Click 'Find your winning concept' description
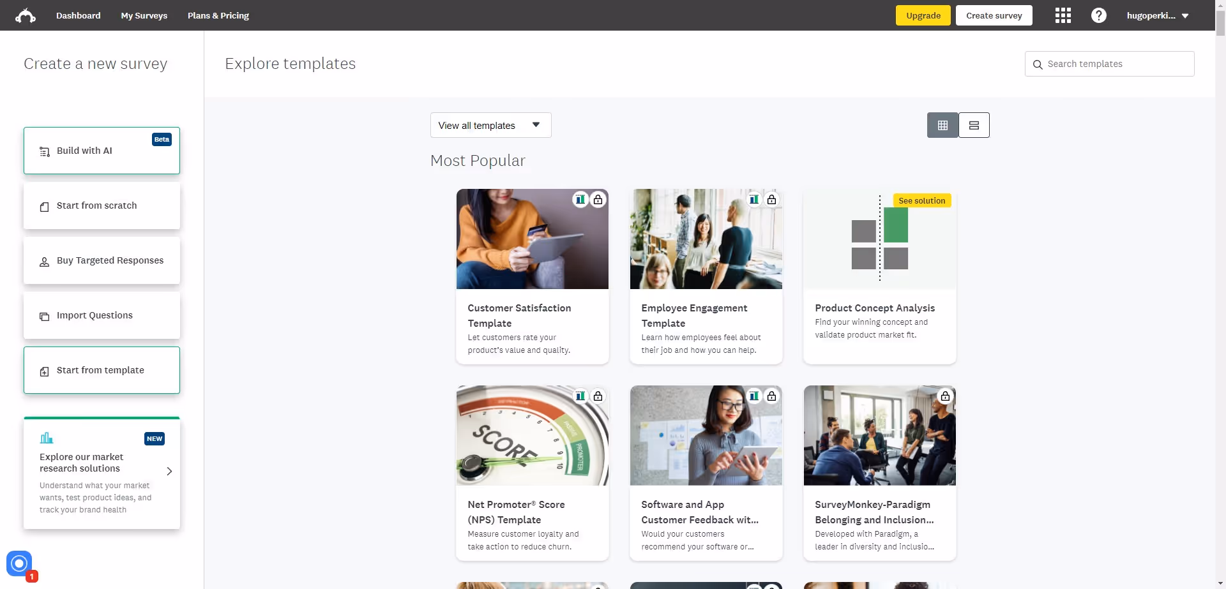The image size is (1226, 589). [871, 329]
